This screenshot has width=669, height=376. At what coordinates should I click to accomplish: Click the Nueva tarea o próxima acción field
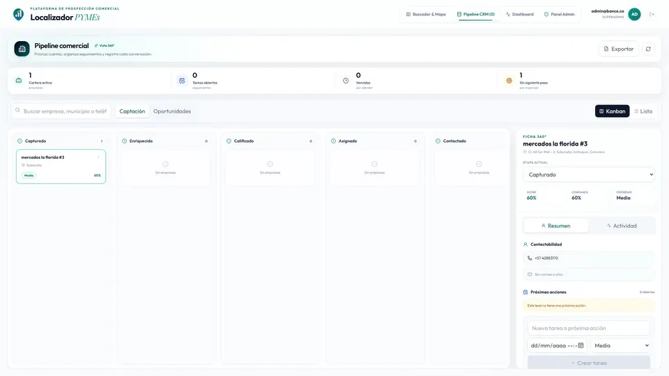pyautogui.click(x=589, y=328)
